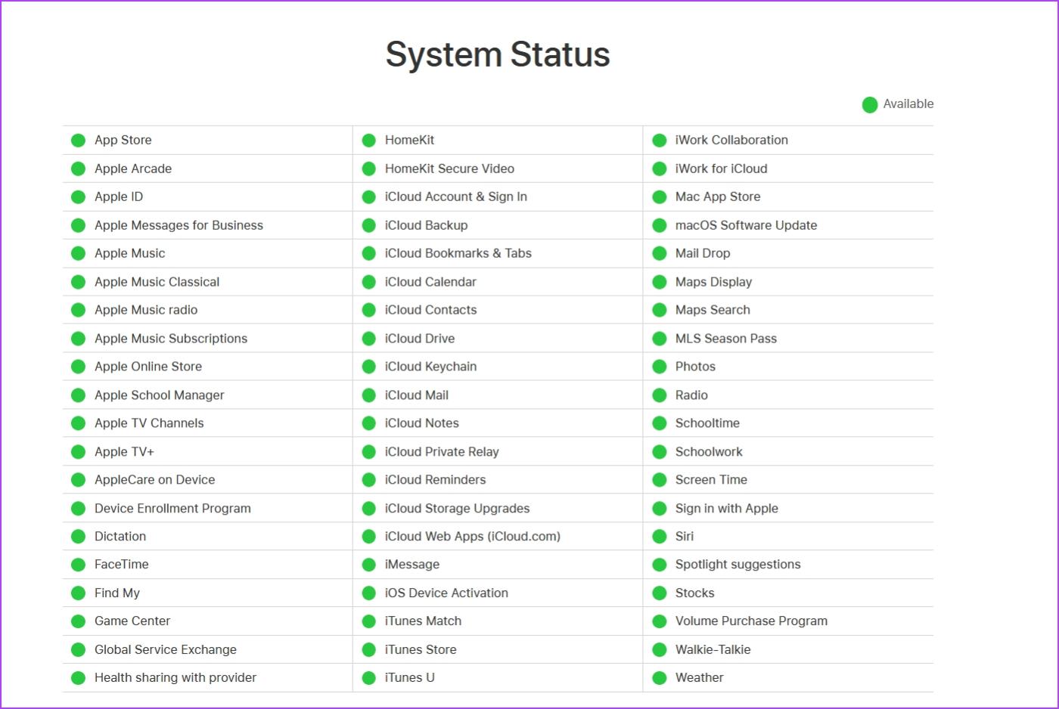Screen dimensions: 1059x709
Task: Click the green indicator for iCloud Drive
Action: pyautogui.click(x=368, y=339)
